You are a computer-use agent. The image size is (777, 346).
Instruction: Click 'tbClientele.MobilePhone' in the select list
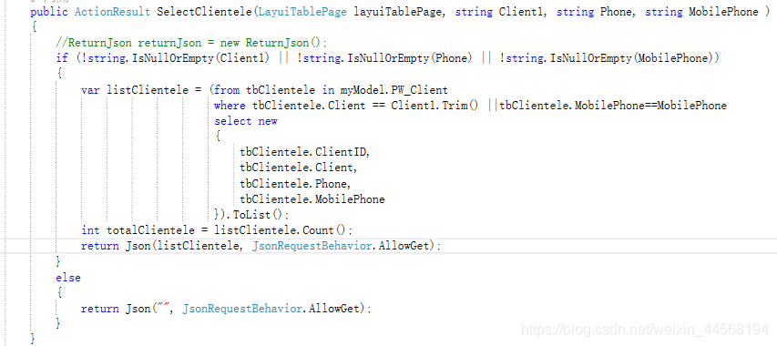click(312, 199)
